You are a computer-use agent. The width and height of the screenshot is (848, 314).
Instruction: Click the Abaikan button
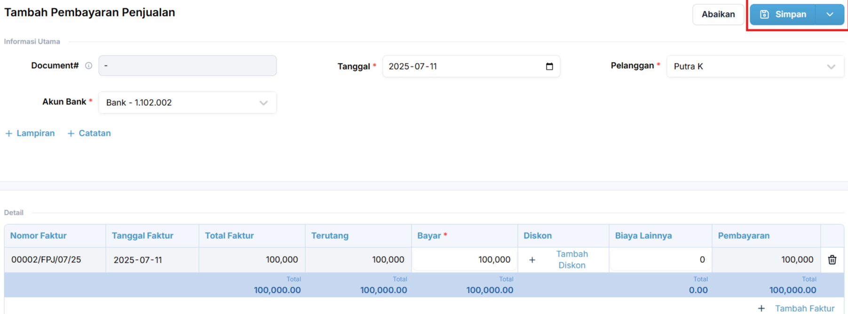coord(718,15)
